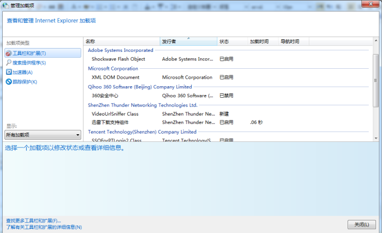Open the 所有加载项 display dropdown
The height and width of the screenshot is (233, 382).
coord(43,134)
